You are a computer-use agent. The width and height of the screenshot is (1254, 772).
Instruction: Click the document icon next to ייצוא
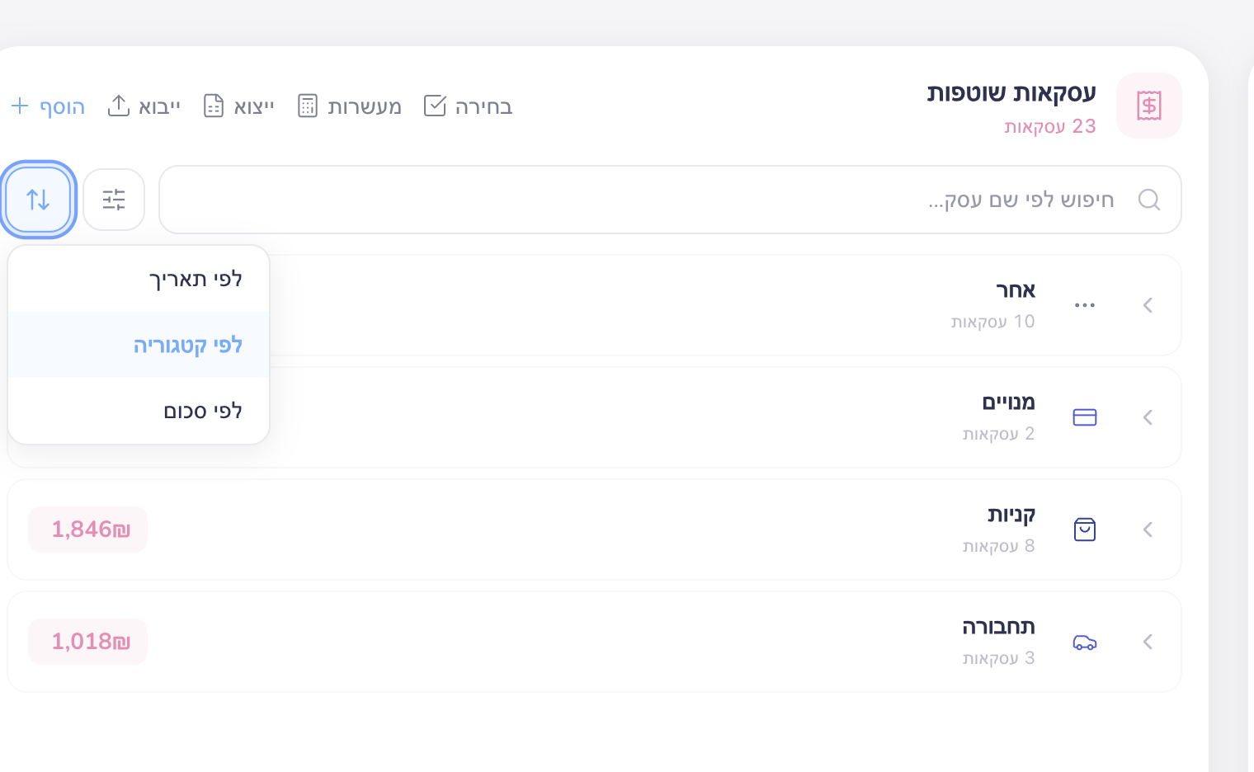214,106
